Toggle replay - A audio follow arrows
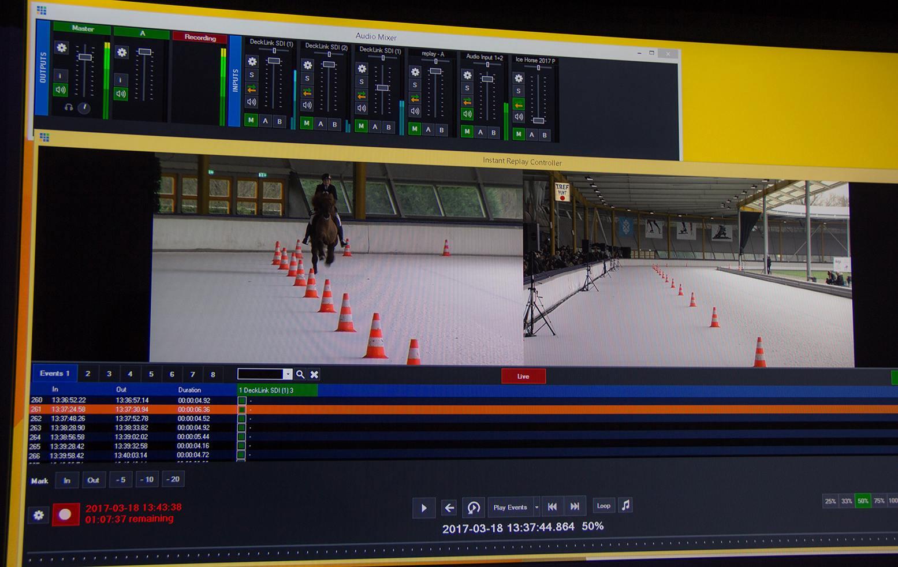The height and width of the screenshot is (567, 898). point(415,98)
